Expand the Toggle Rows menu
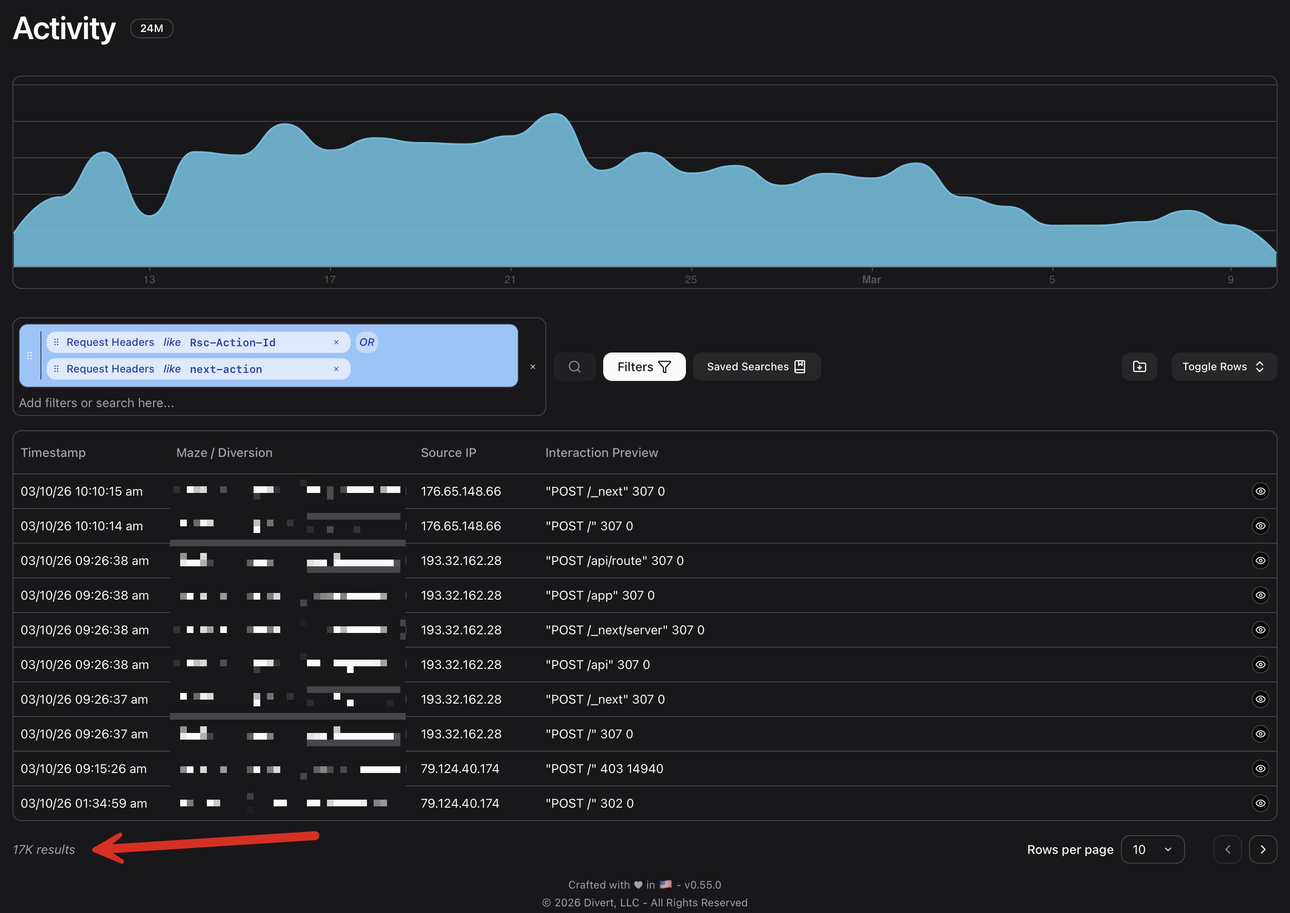 point(1224,367)
